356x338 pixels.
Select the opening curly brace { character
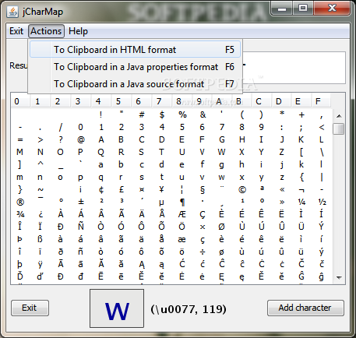click(x=301, y=177)
